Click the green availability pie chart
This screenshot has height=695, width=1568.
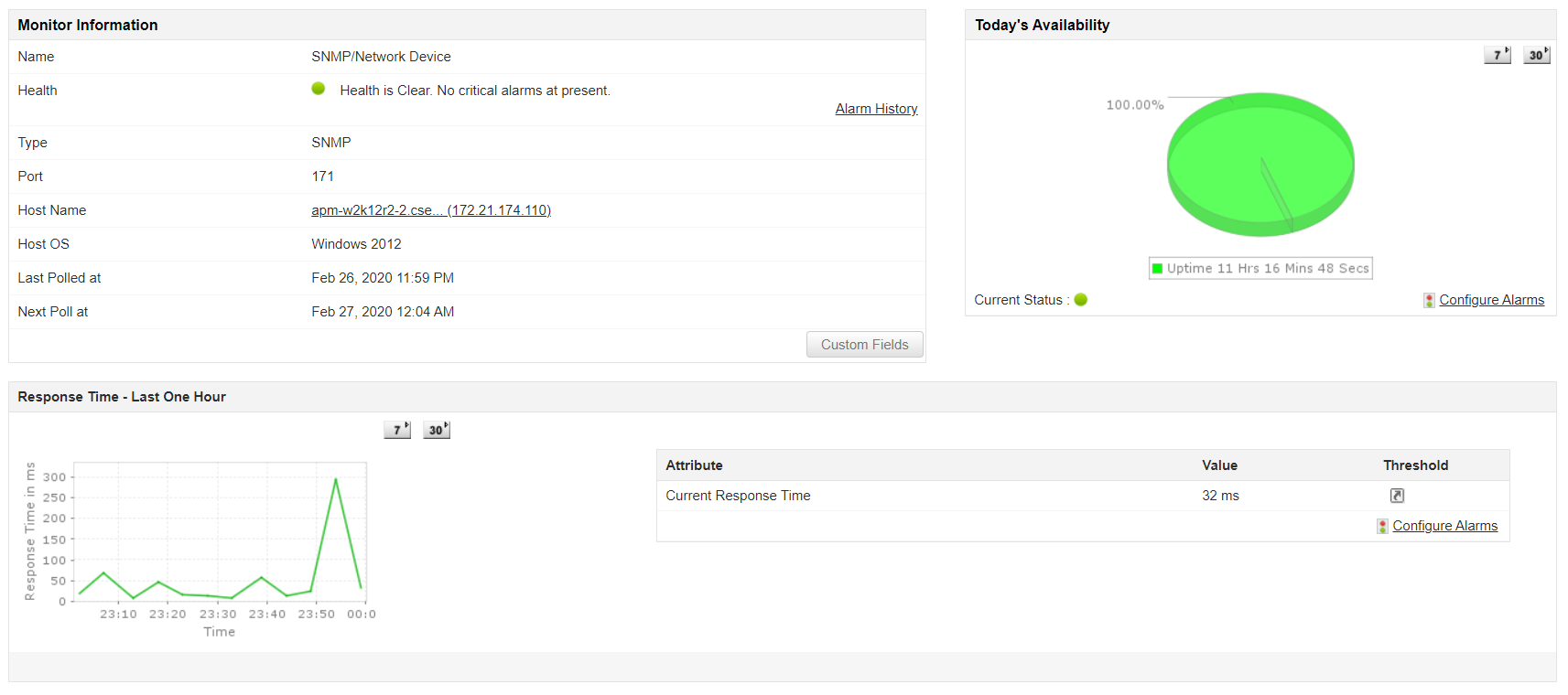tap(1260, 165)
